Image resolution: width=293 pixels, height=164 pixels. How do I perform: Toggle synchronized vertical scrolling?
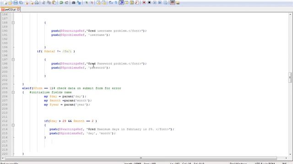(98, 3)
